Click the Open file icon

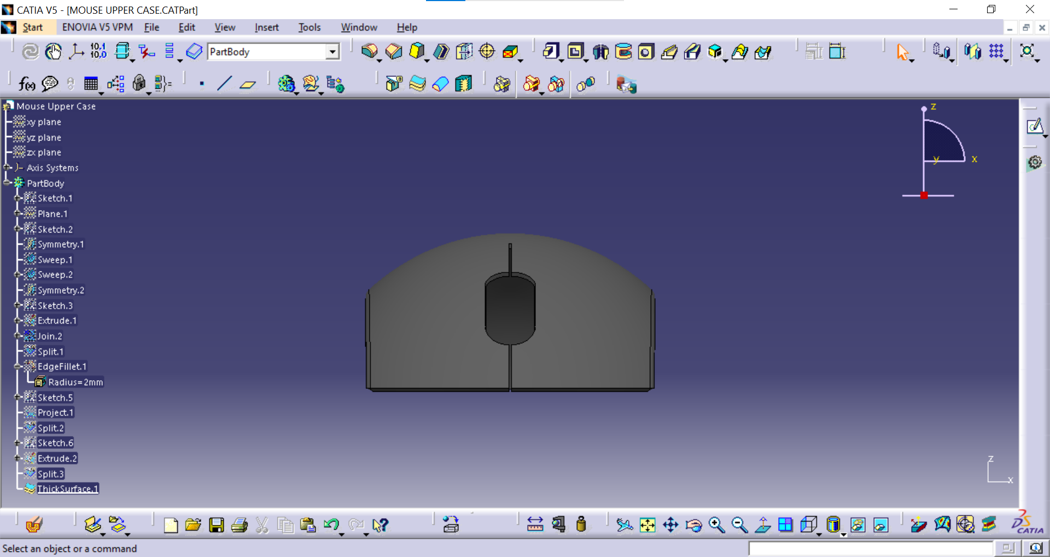[193, 525]
